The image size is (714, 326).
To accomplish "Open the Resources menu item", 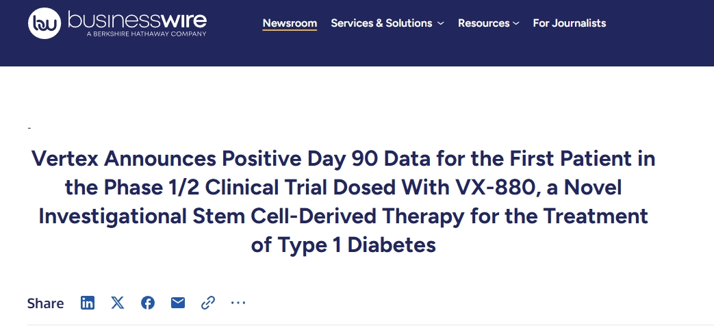I will (x=483, y=23).
